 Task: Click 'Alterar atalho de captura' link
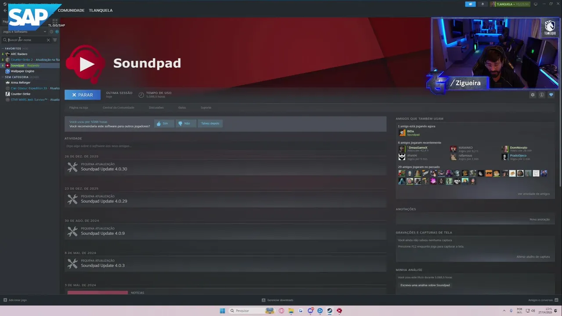[x=533, y=257]
